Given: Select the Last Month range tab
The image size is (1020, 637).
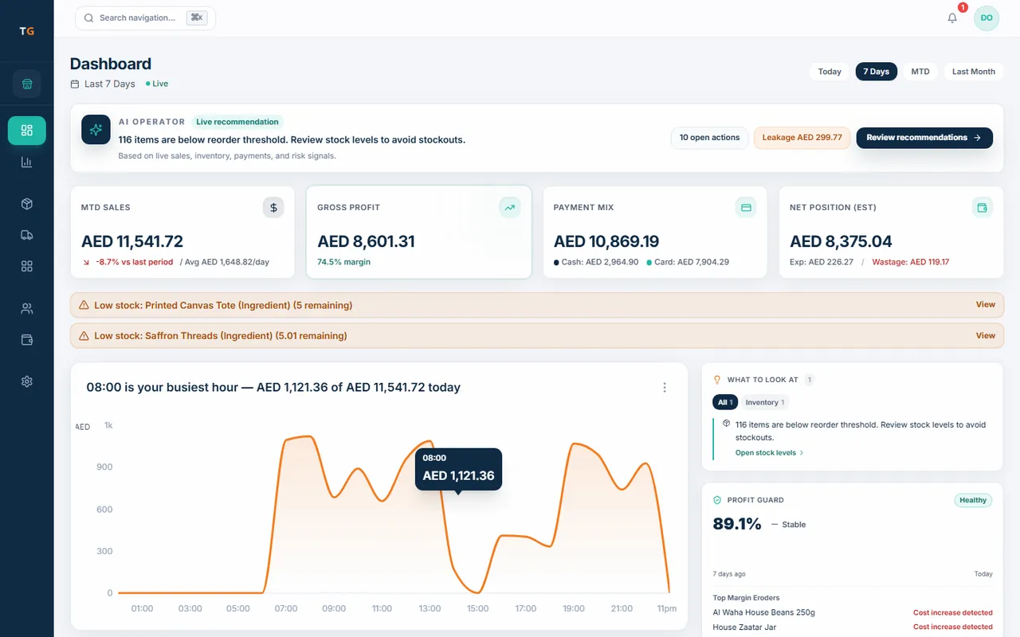Looking at the screenshot, I should point(974,72).
